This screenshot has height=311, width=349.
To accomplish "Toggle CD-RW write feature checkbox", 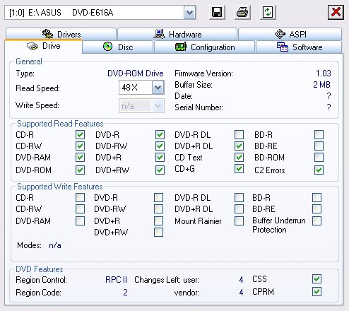I will 80,209.
